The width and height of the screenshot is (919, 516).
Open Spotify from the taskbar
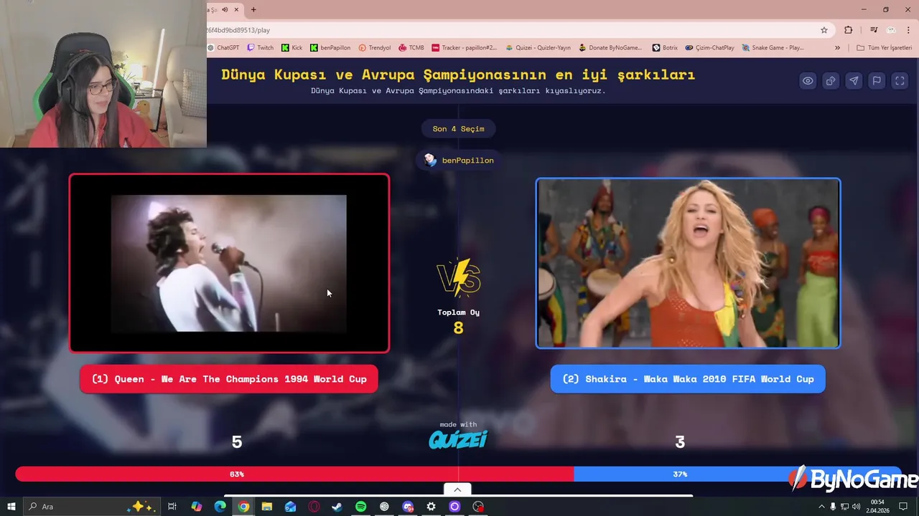tap(360, 507)
